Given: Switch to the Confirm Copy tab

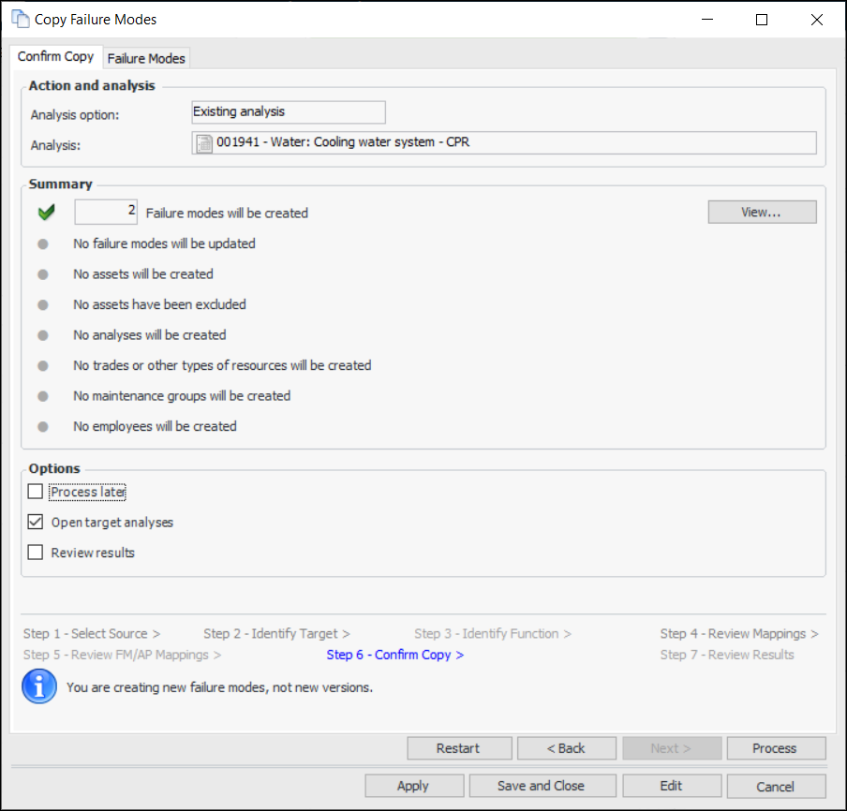Looking at the screenshot, I should tap(55, 56).
